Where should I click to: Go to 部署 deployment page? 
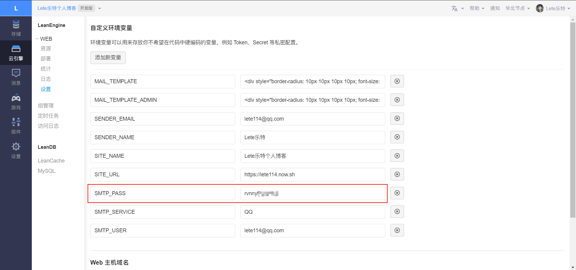click(46, 59)
